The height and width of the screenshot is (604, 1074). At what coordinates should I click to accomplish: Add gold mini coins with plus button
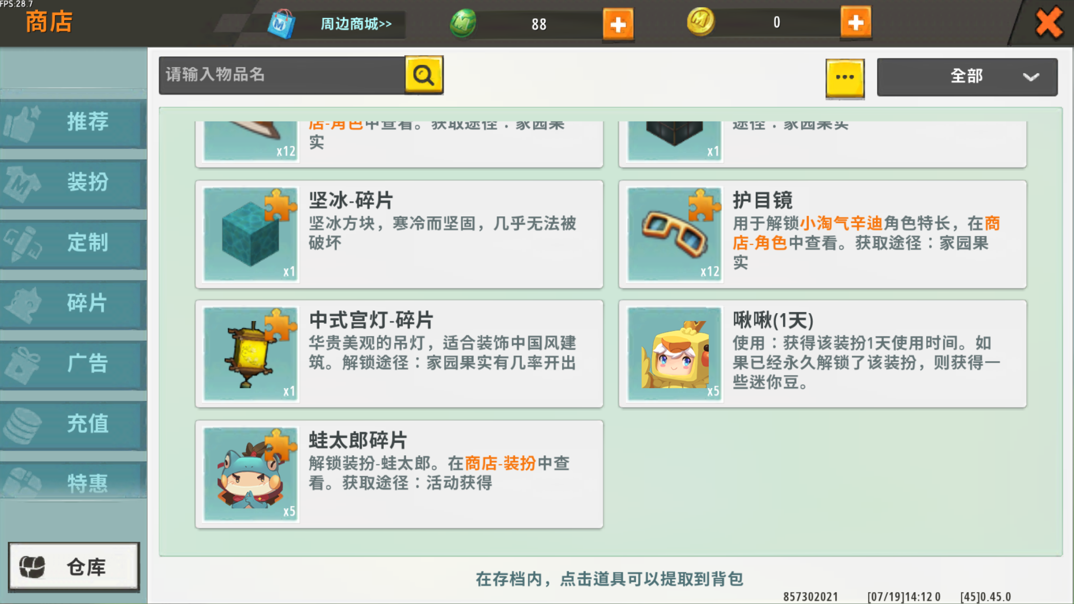click(855, 22)
